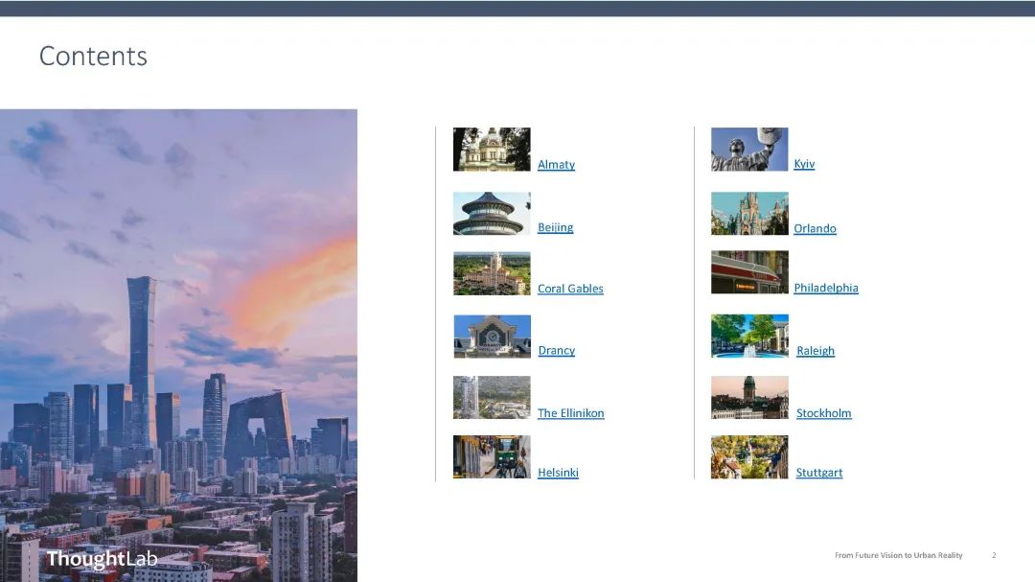Click the Contents slide title
The image size is (1035, 582).
(x=93, y=57)
